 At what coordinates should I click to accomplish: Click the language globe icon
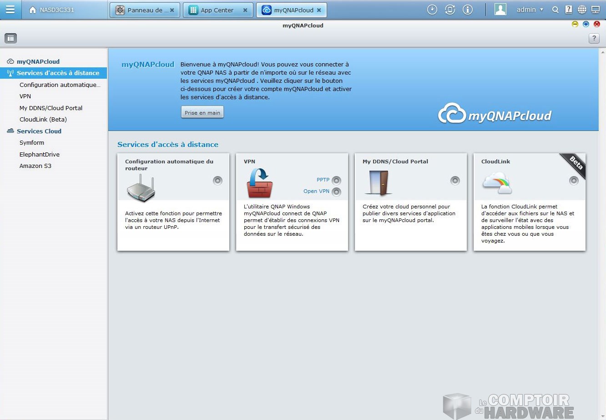click(582, 10)
